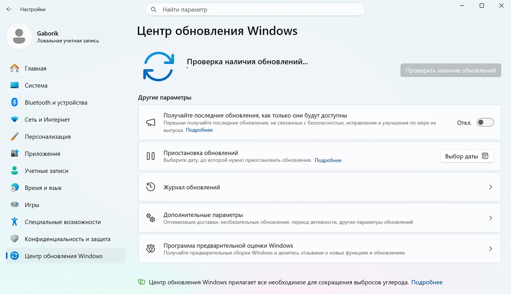The image size is (511, 294).
Task: Click the back arrow next to Настройки
Action: 9,9
